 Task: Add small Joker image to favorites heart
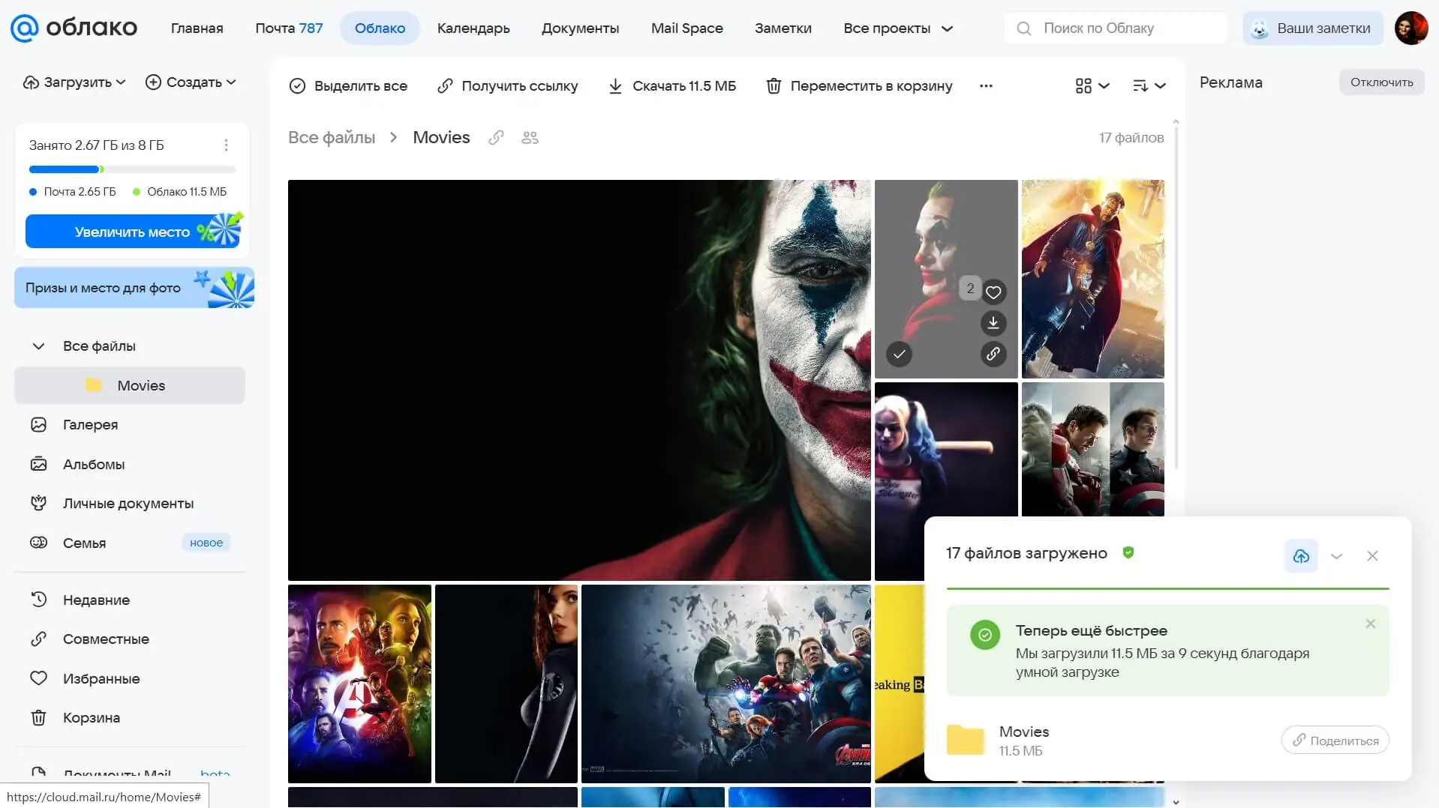pos(993,292)
